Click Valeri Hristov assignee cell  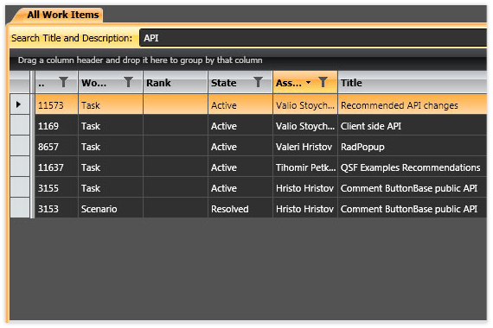305,146
